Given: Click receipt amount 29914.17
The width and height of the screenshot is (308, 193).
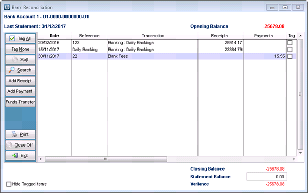Looking at the screenshot, I should point(221,43).
